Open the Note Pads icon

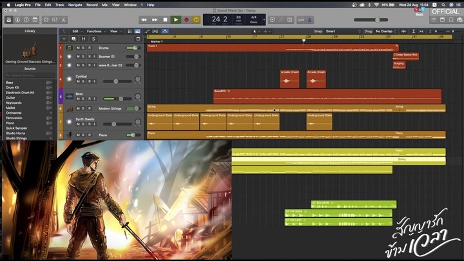pos(442,20)
